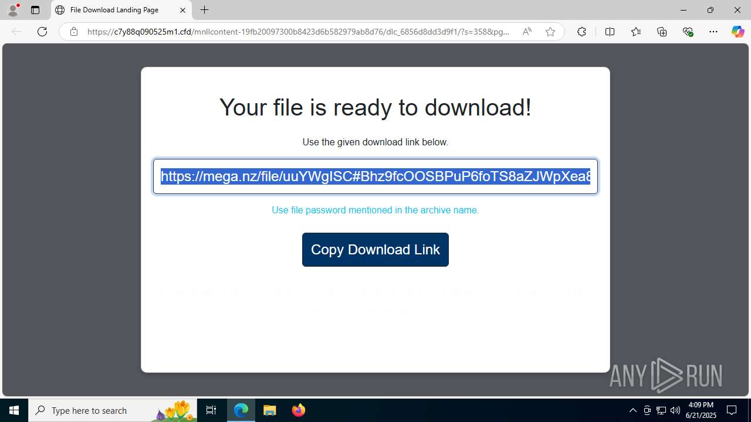This screenshot has height=422, width=751.
Task: Open Windows Start menu
Action: pos(14,410)
